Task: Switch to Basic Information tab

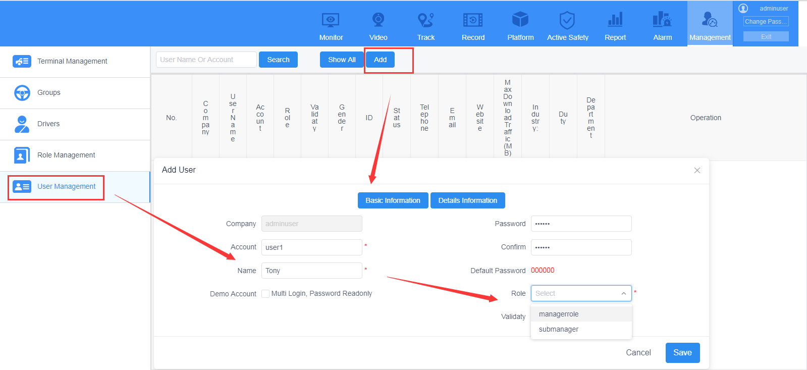Action: [393, 200]
